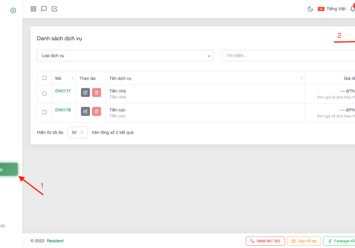Viewport: 355px width, 248px height.
Task: Open the notifications bell
Action: click(352, 9)
